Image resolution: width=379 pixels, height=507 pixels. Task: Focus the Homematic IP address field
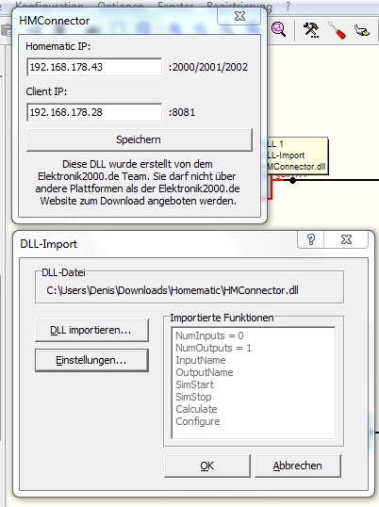[94, 67]
